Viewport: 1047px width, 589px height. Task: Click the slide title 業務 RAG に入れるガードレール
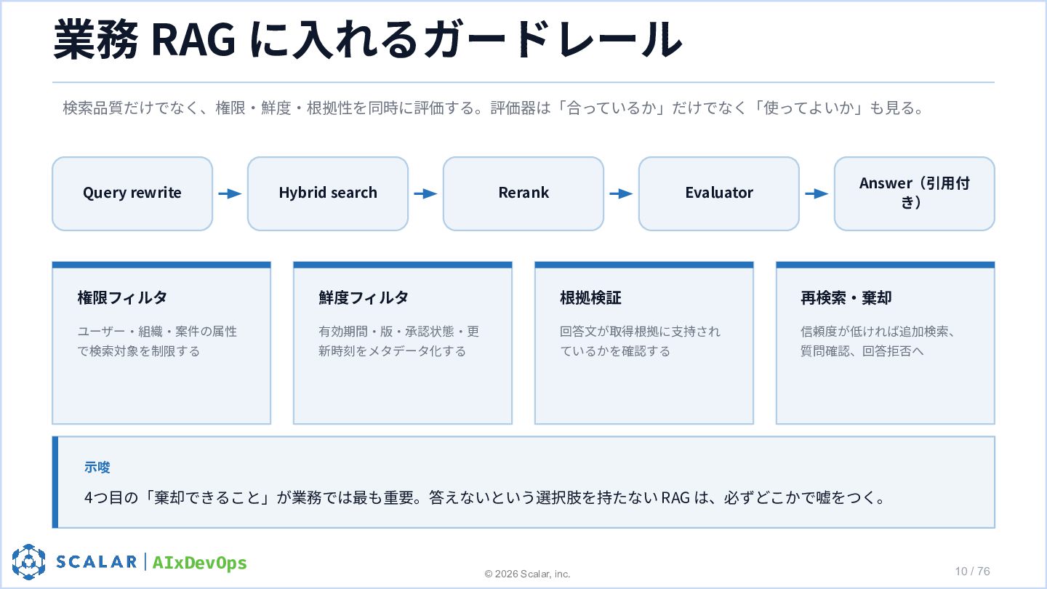367,39
